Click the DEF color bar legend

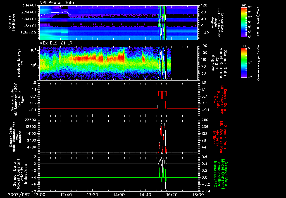244,63
